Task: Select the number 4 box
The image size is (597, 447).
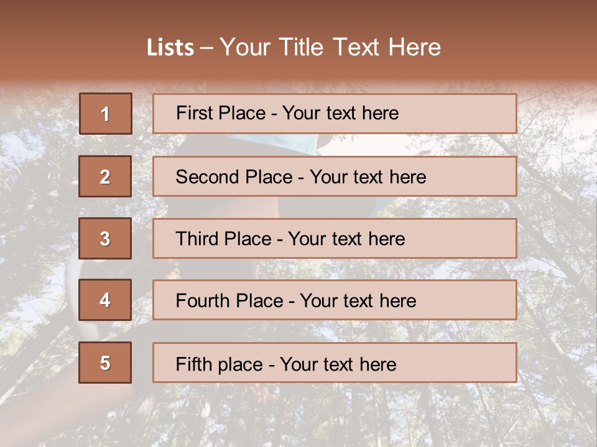Action: click(105, 300)
